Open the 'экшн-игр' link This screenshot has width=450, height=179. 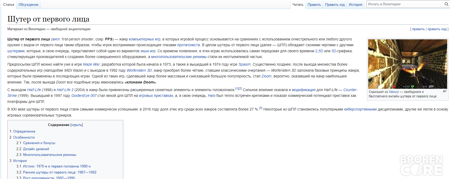tap(148, 51)
